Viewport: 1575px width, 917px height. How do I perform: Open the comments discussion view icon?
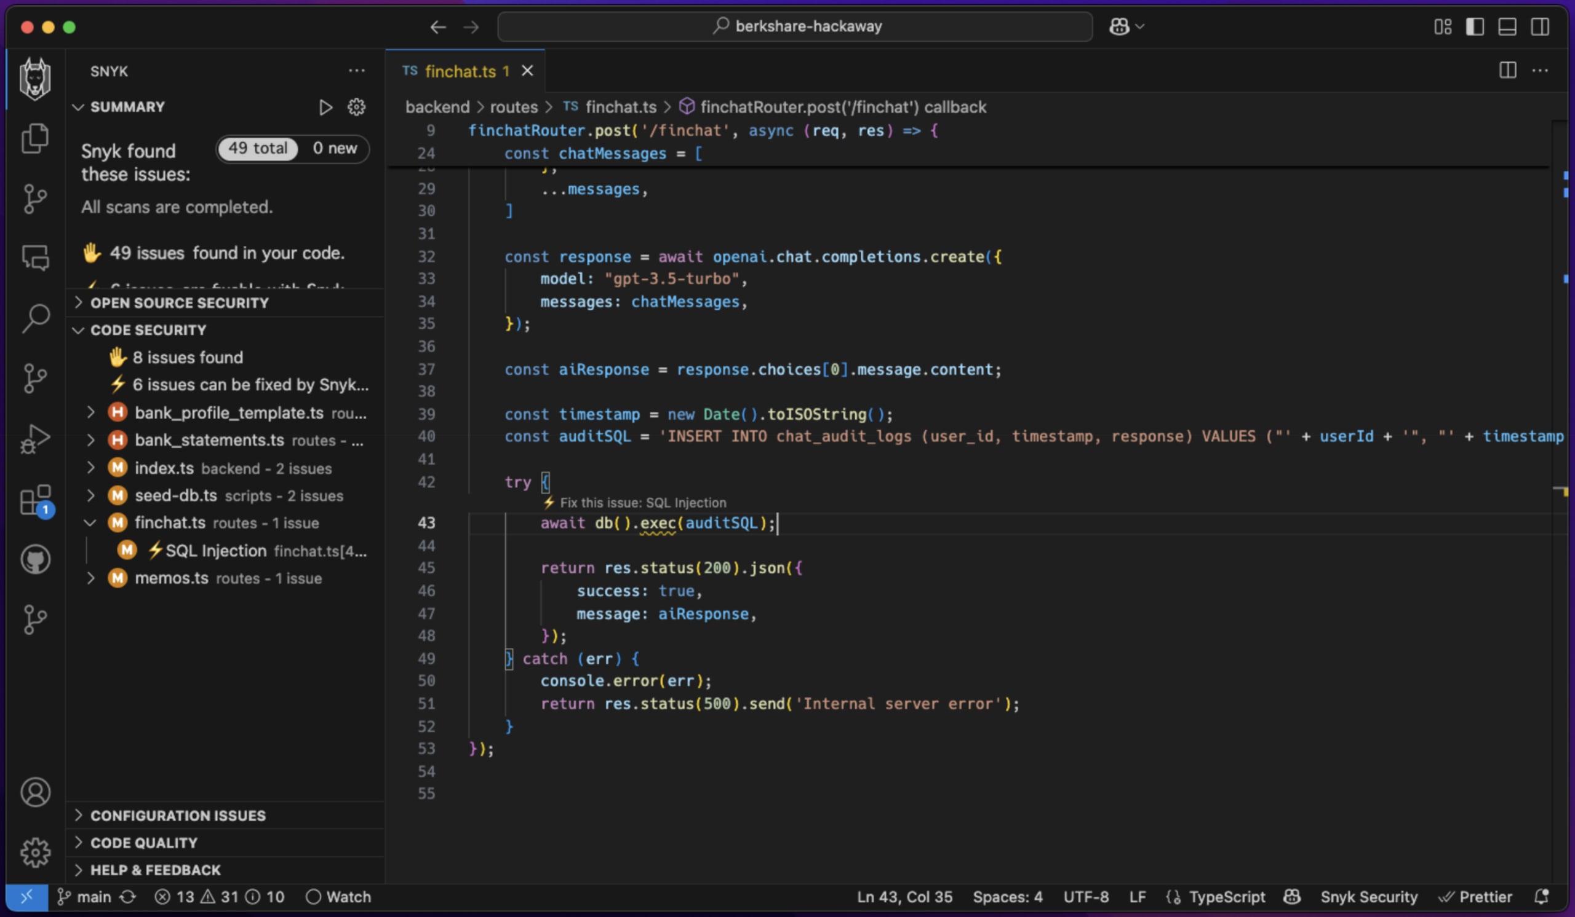(35, 257)
